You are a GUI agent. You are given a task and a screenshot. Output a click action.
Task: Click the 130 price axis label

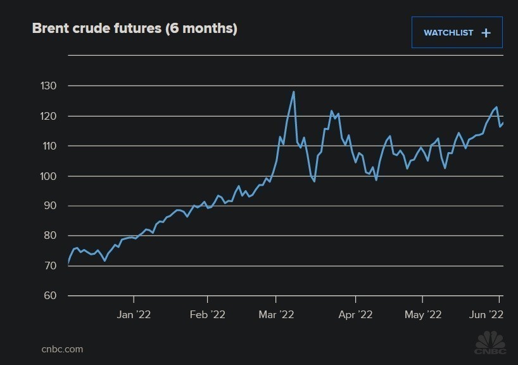click(49, 86)
